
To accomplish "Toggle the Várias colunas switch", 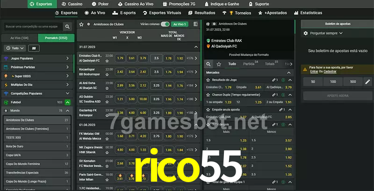I will (x=165, y=24).
